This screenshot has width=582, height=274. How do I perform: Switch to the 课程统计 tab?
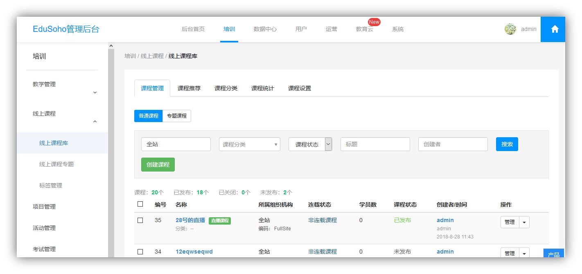(262, 88)
